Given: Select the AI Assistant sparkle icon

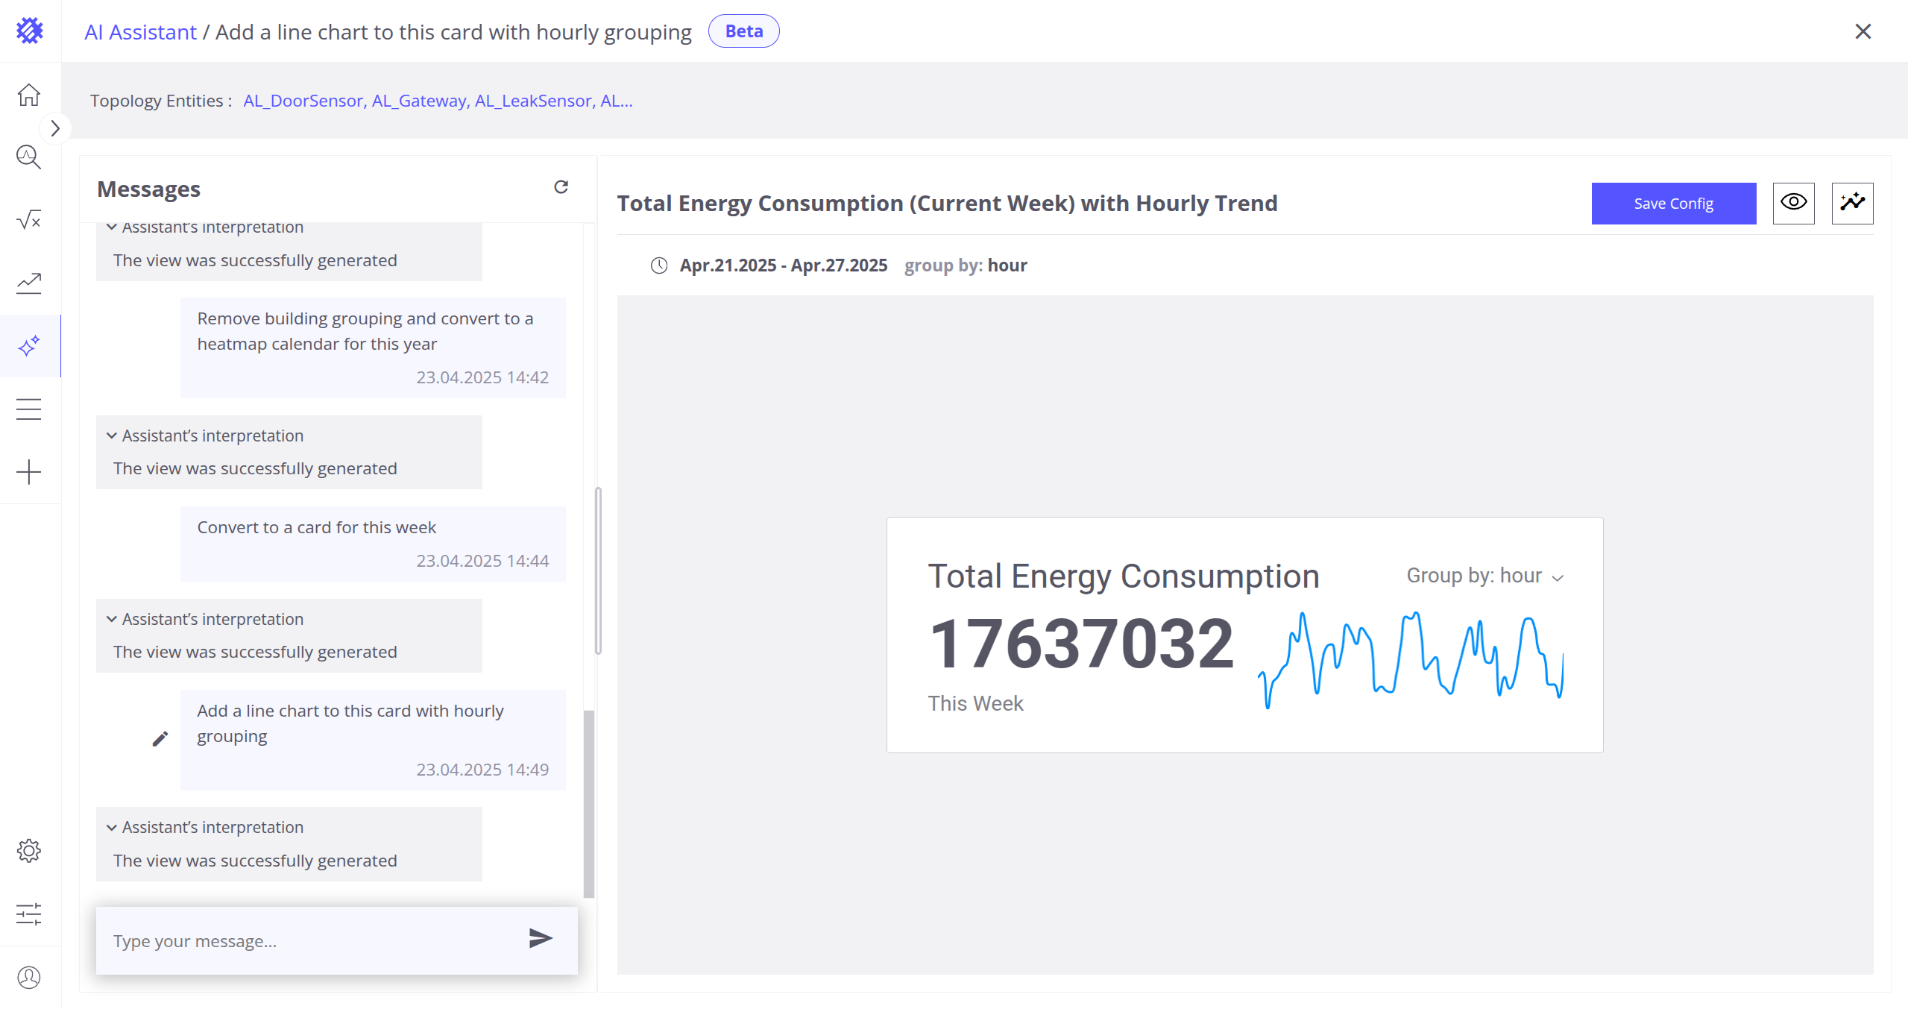Looking at the screenshot, I should point(29,346).
